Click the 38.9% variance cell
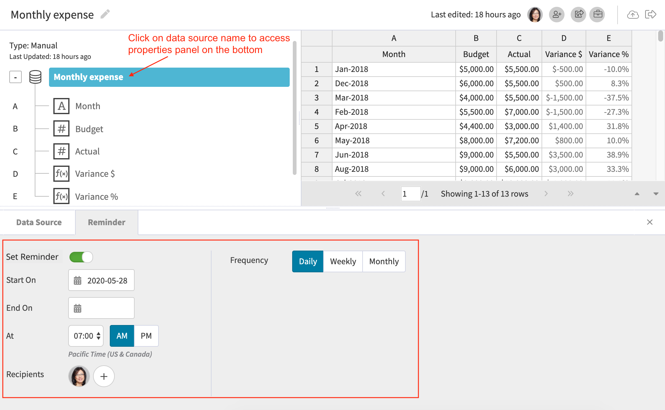Screen dimensions: 665x410 pyautogui.click(x=609, y=155)
